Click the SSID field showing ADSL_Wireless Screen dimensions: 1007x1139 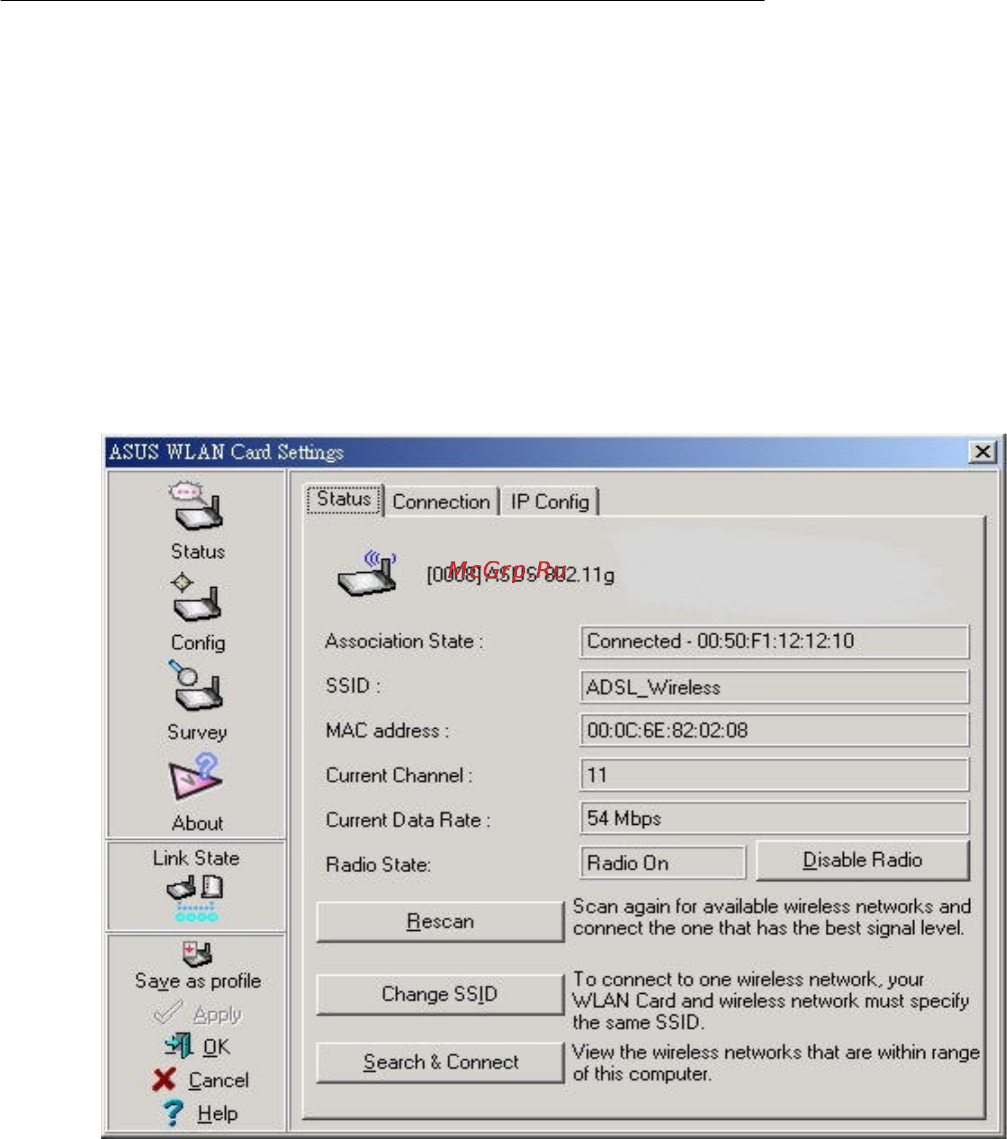774,687
